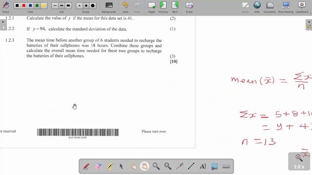Undo the last action
This screenshot has width=312, height=175.
click(x=125, y=7)
